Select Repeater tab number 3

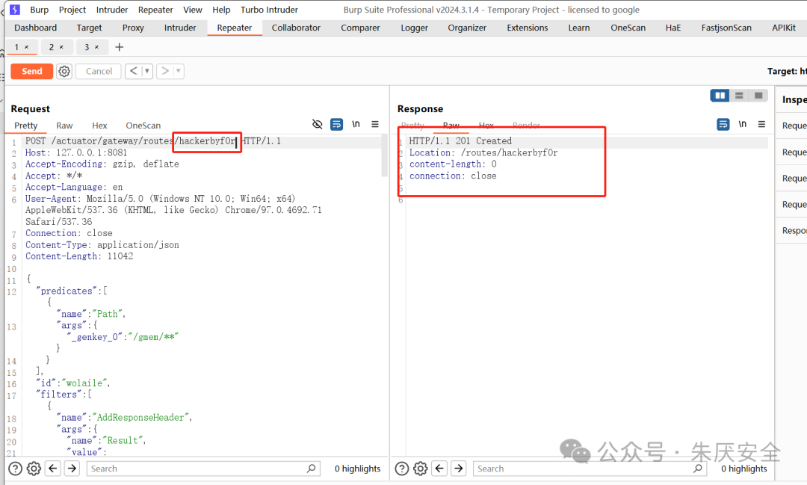87,47
